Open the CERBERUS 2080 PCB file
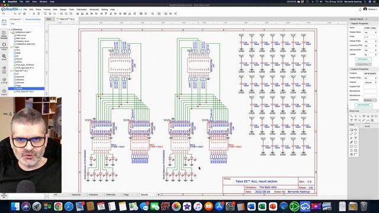The image size is (379, 213). pos(25,44)
